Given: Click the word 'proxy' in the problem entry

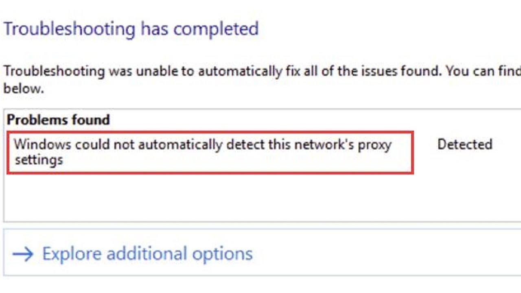Looking at the screenshot, I should 374,144.
